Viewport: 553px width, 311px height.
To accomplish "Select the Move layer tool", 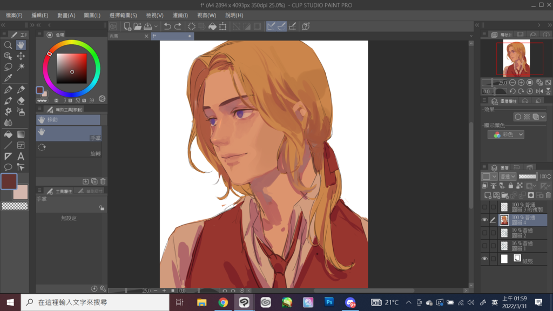I will coord(21,56).
